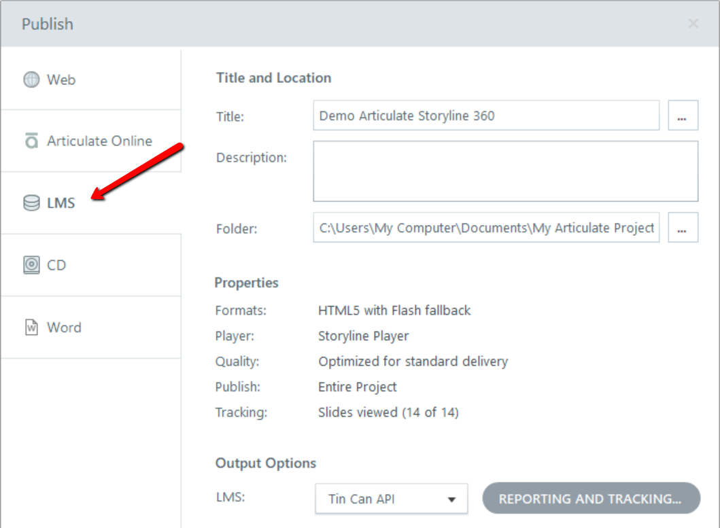
Task: Open 'Slides viewed (14 of 14)' tracking link
Action: [388, 412]
